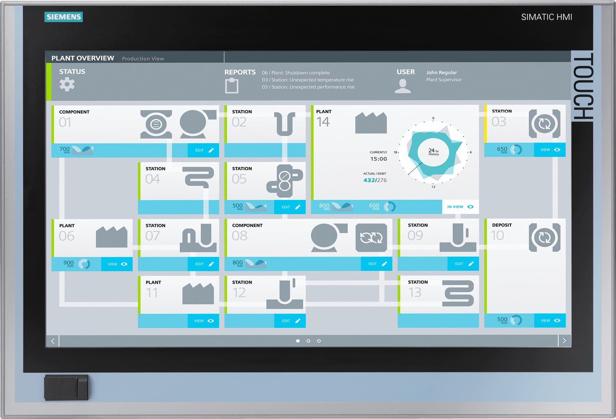Select Station 02 U-pipe icon
The width and height of the screenshot is (616, 419).
pos(285,124)
